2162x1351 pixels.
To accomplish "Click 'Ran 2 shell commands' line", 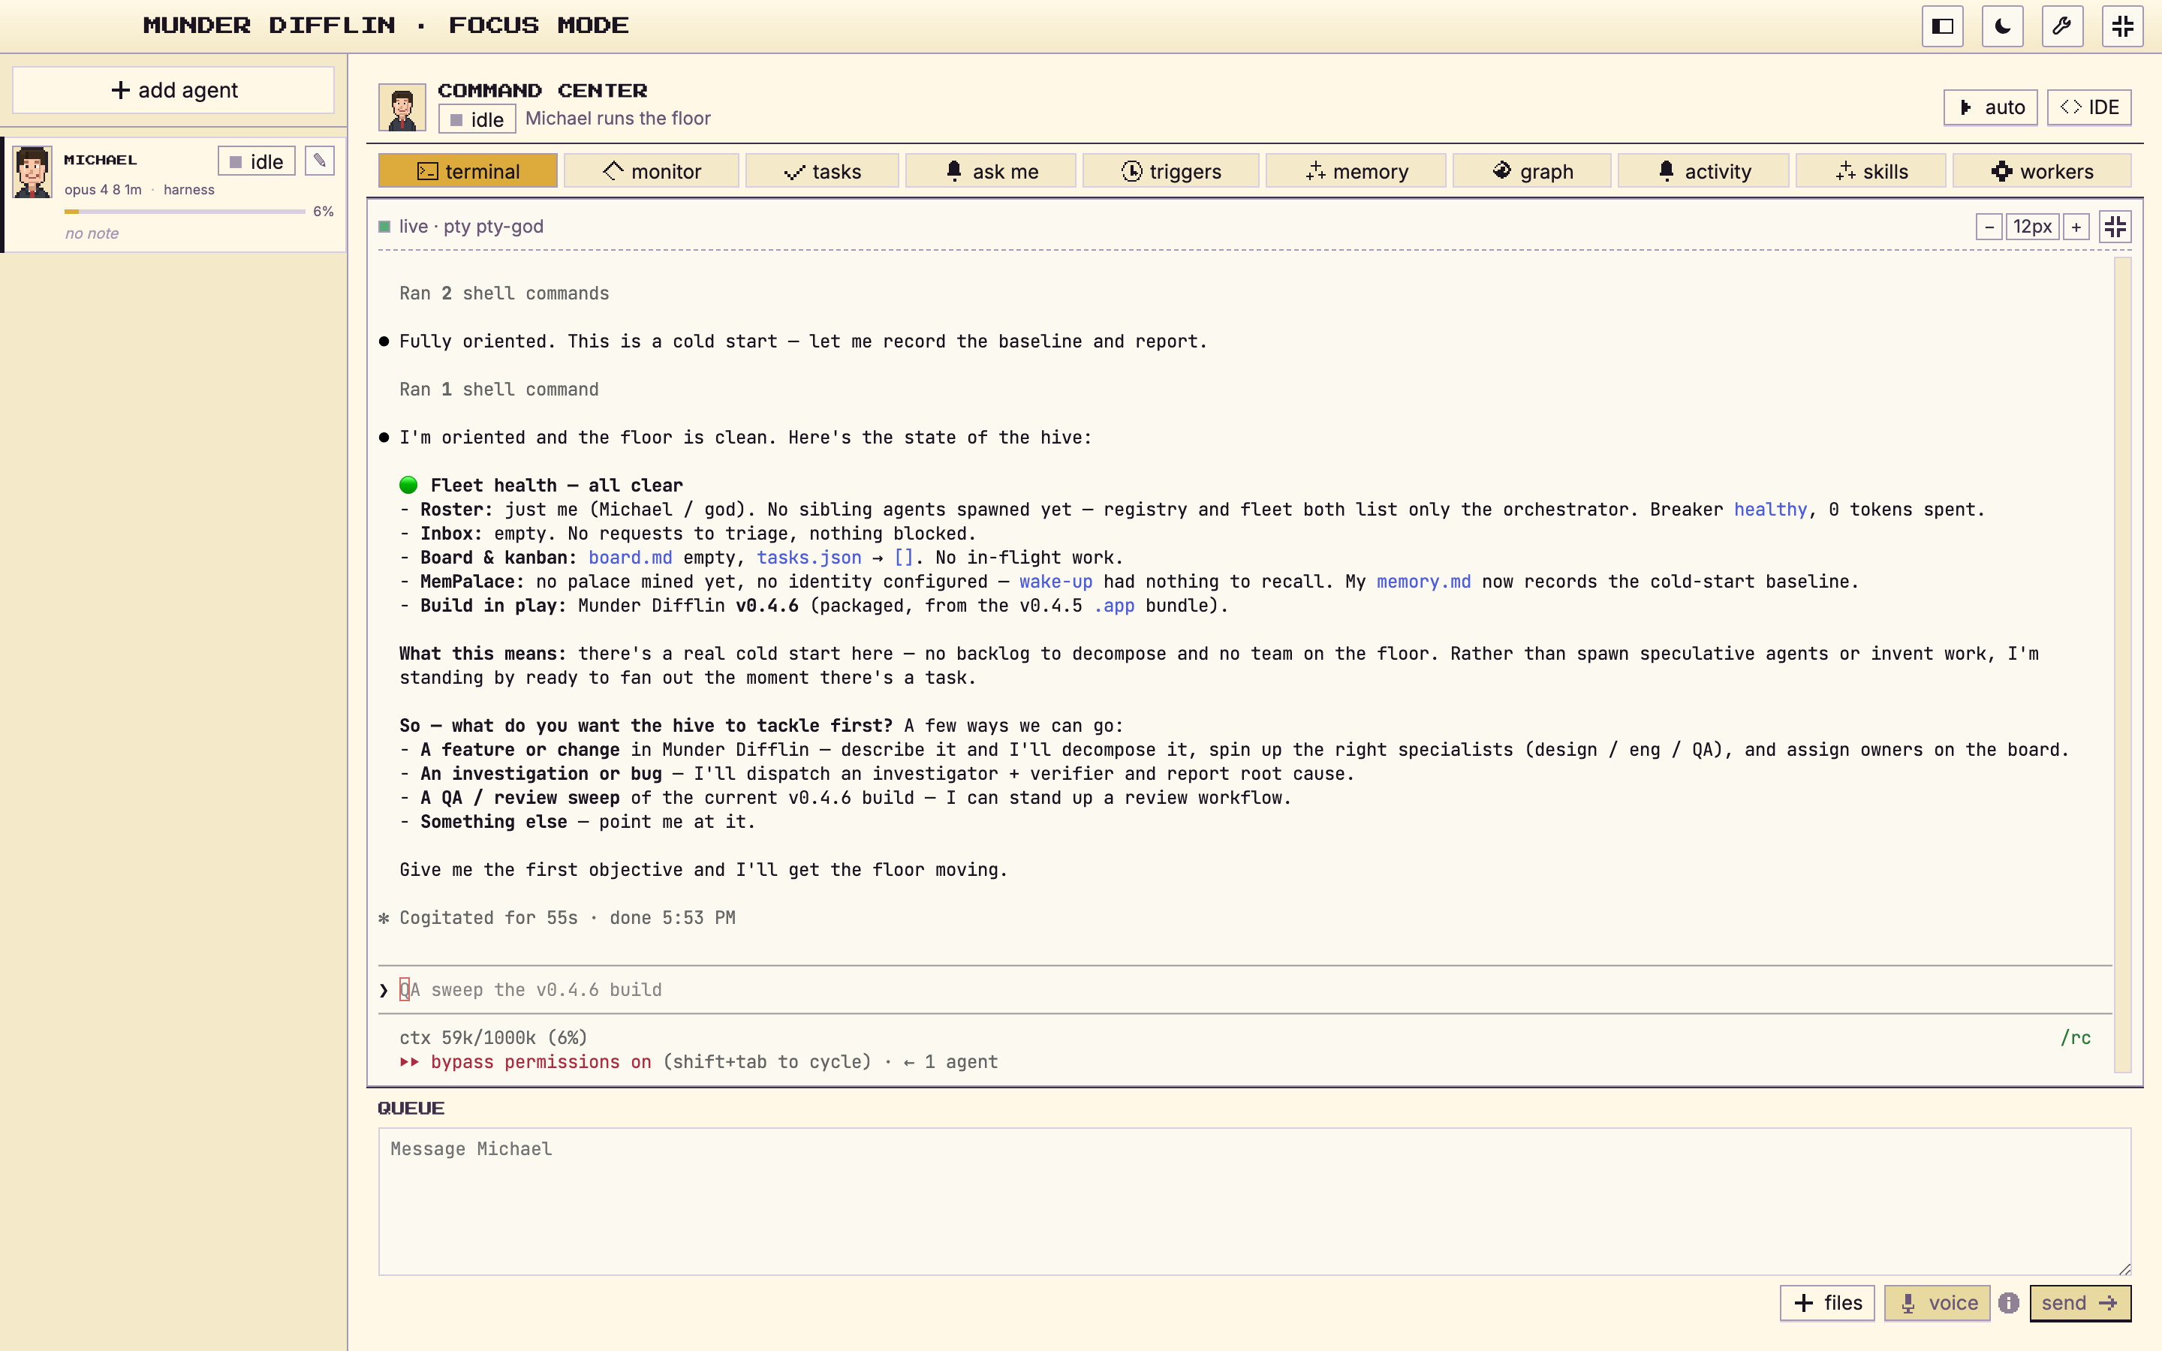I will (x=504, y=293).
